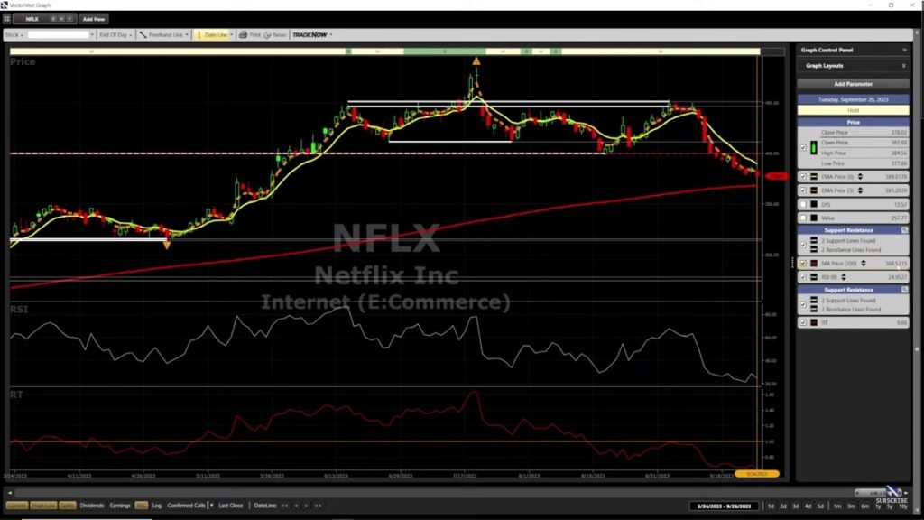Image resolution: width=924 pixels, height=520 pixels.
Task: Open the TradeNow dropdown menu
Action: point(312,35)
